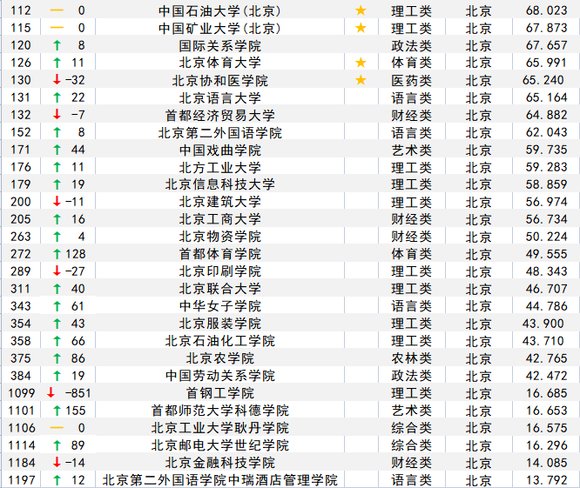Image resolution: width=580 pixels, height=488 pixels.
Task: Click the red down arrow for 北京建筑大学
Action: (57, 202)
